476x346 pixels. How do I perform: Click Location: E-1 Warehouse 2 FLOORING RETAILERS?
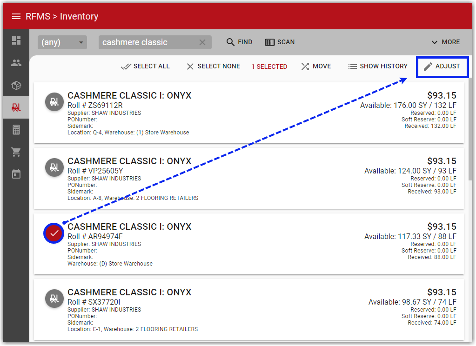[133, 329]
